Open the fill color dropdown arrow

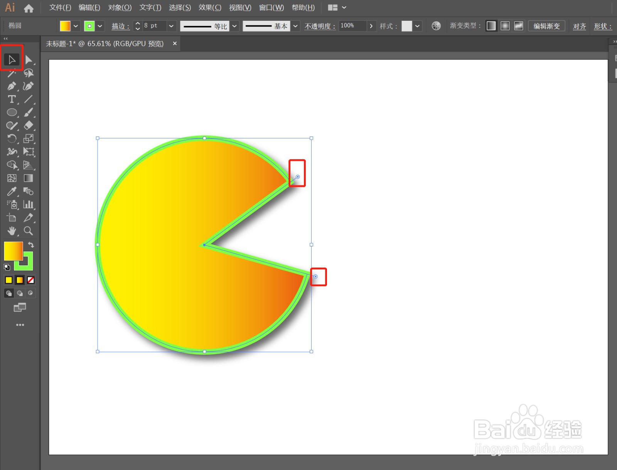coord(76,26)
